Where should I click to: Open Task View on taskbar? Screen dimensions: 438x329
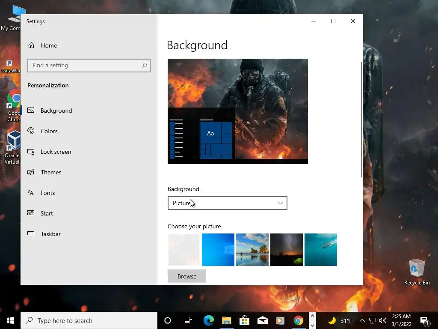(x=188, y=320)
